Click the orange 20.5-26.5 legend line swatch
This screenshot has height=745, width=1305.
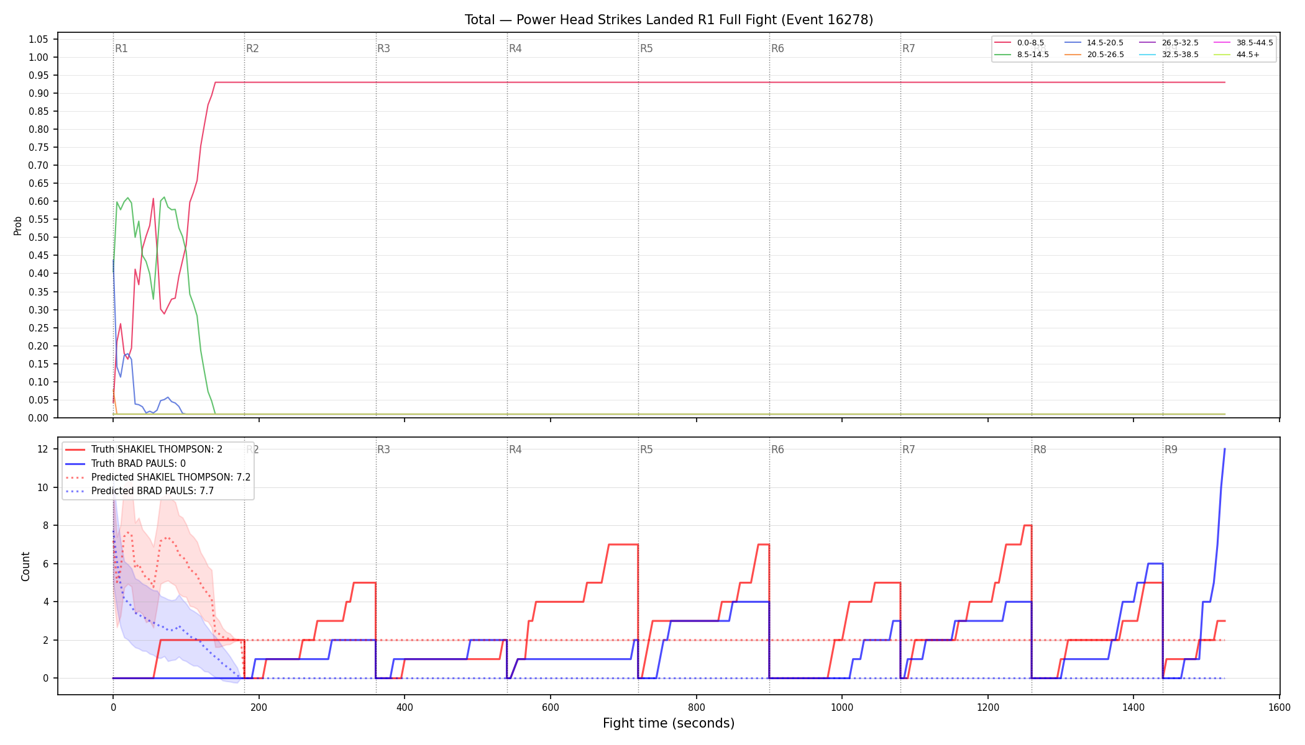1073,55
